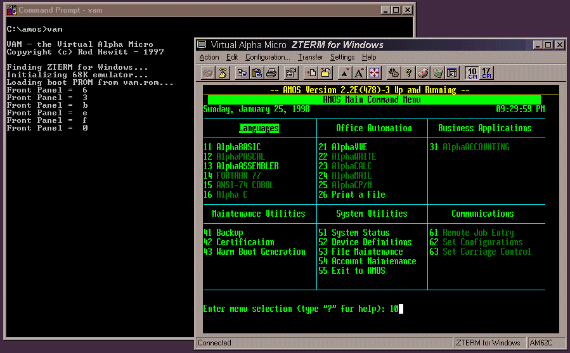The height and width of the screenshot is (353, 570).
Task: Select 10 CPI character width
Action: [472, 73]
